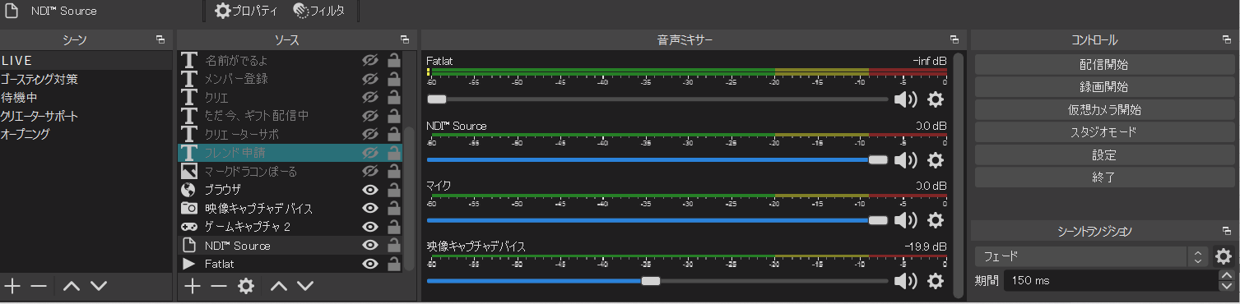The width and height of the screenshot is (1240, 304).
Task: Select the ゲームキャプチャ 2 source row
Action: 290,227
